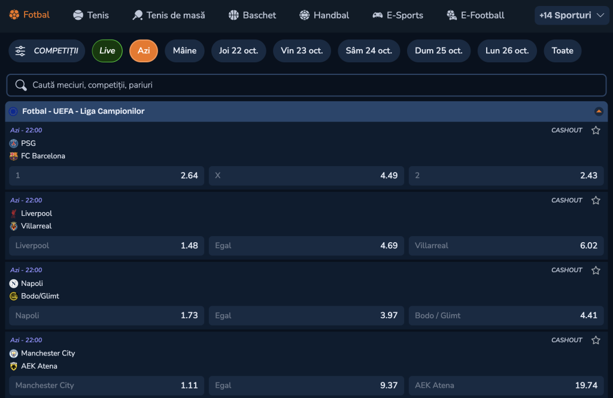Click the Manchester City crest
613x398 pixels.
coord(14,354)
